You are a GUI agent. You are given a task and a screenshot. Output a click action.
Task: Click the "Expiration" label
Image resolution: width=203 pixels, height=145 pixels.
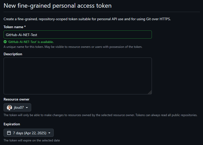tap(12, 124)
